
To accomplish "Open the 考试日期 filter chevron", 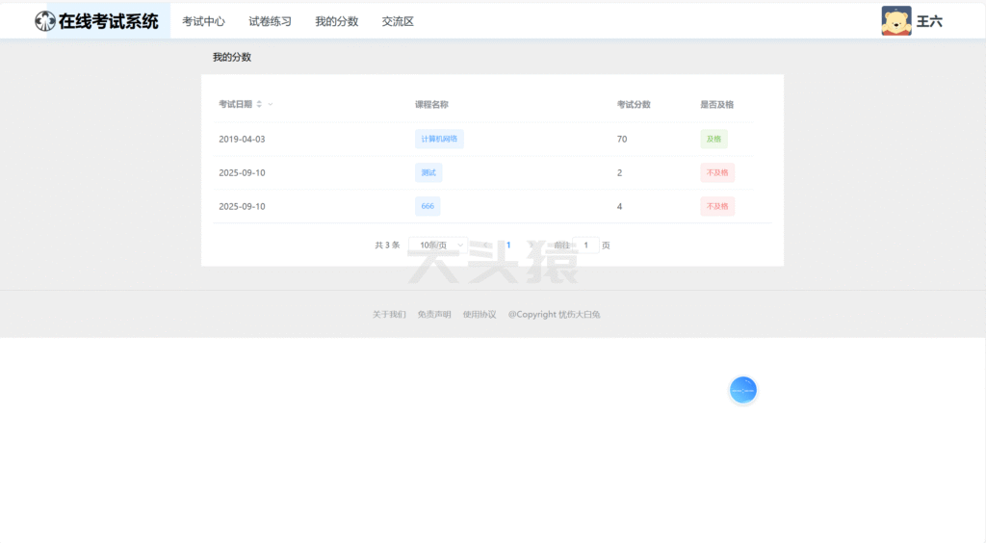I will 271,104.
